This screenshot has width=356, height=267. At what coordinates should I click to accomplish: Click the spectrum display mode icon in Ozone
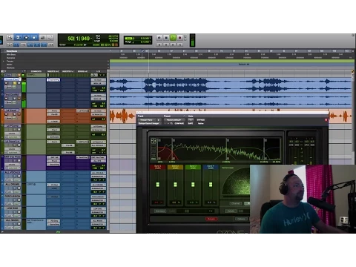tap(154, 141)
